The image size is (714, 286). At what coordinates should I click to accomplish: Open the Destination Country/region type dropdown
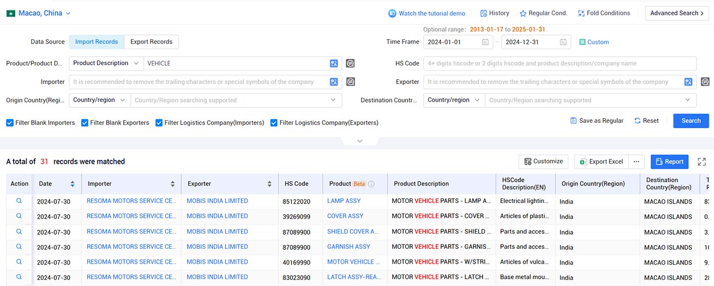click(454, 100)
